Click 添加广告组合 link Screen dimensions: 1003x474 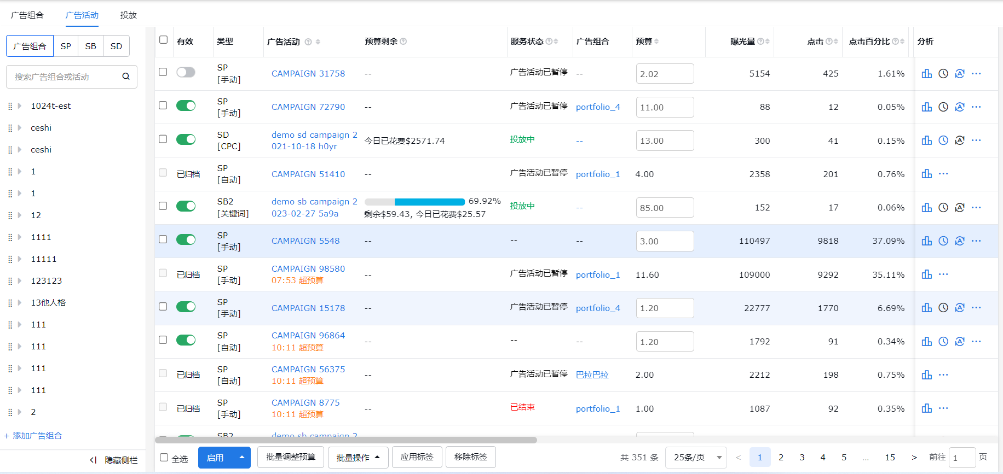pos(33,436)
